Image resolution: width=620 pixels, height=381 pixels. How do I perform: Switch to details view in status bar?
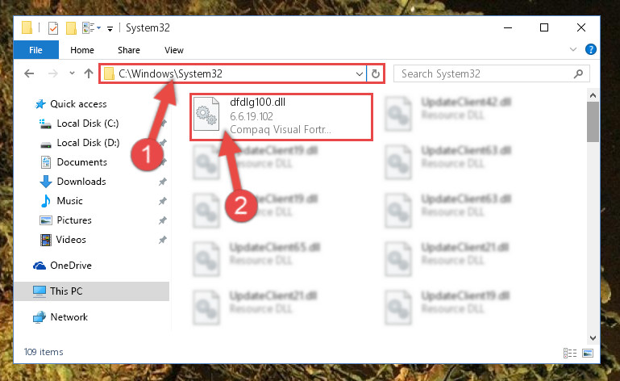point(570,353)
